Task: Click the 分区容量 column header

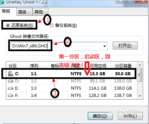Action: click(123, 66)
